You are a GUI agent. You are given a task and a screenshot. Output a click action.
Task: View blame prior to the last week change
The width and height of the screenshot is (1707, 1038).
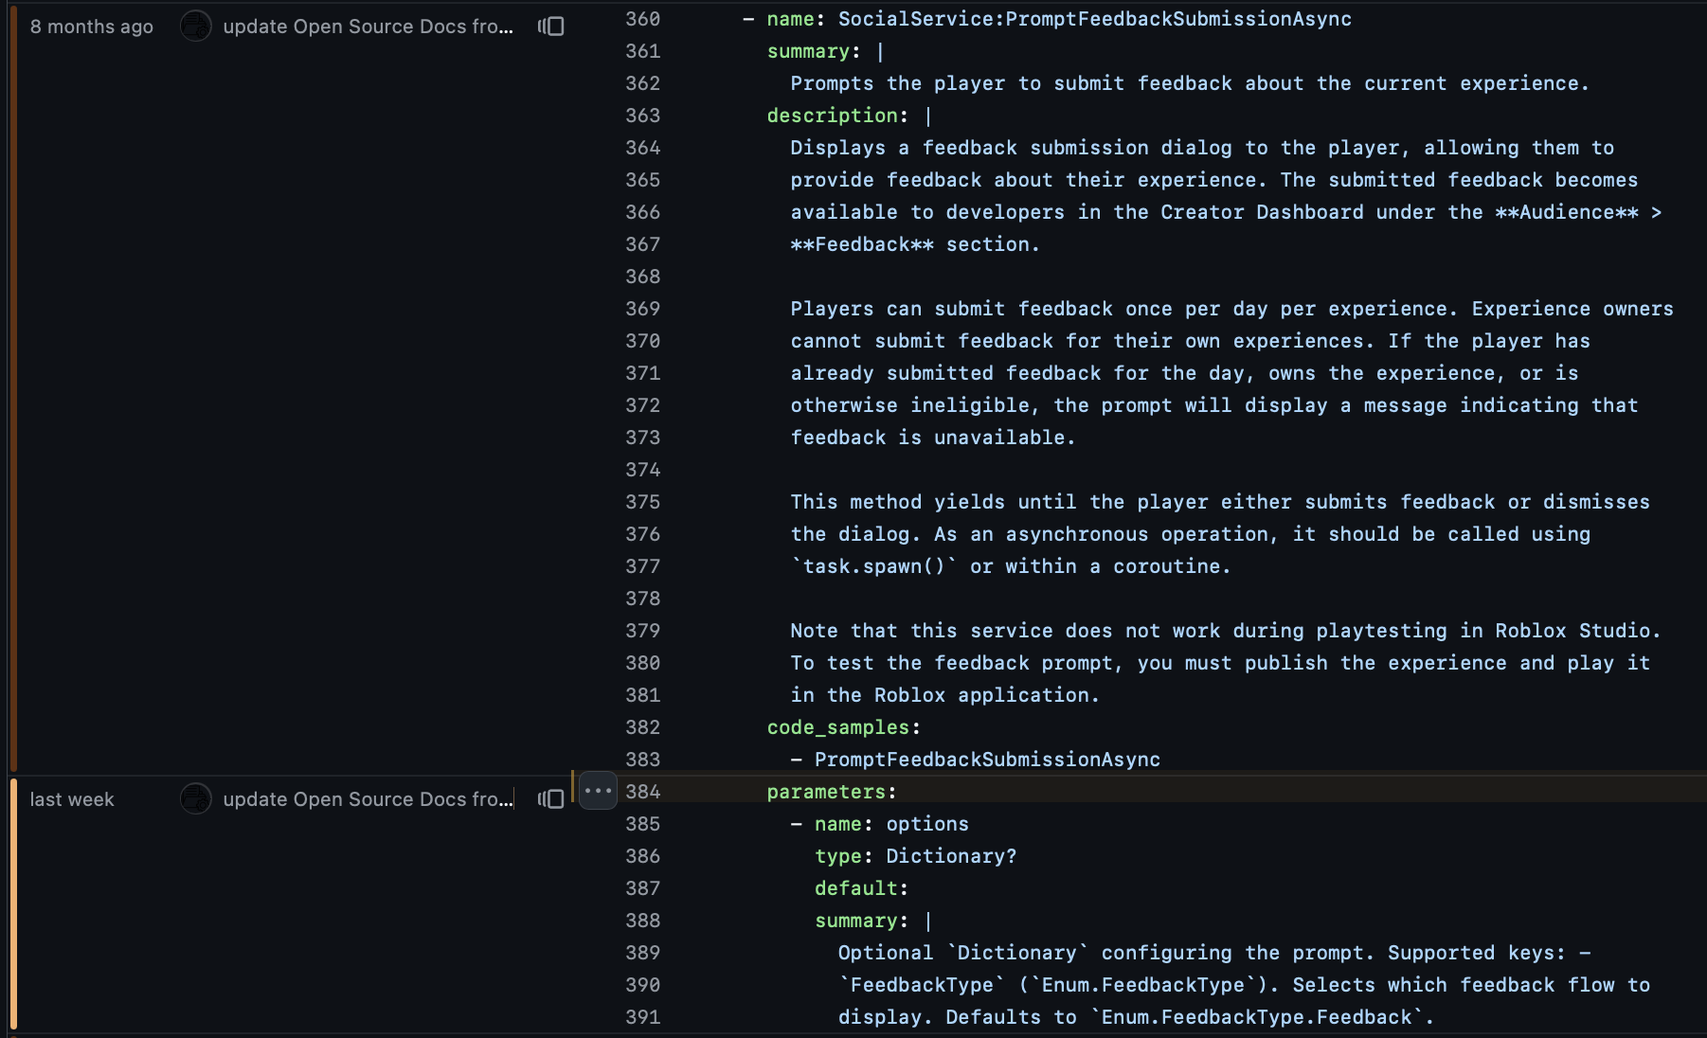(x=551, y=799)
